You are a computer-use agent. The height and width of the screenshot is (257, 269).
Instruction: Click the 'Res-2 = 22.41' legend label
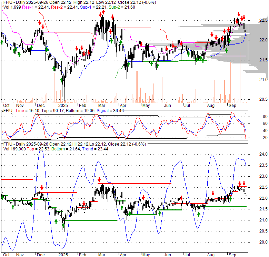[x=65, y=7]
